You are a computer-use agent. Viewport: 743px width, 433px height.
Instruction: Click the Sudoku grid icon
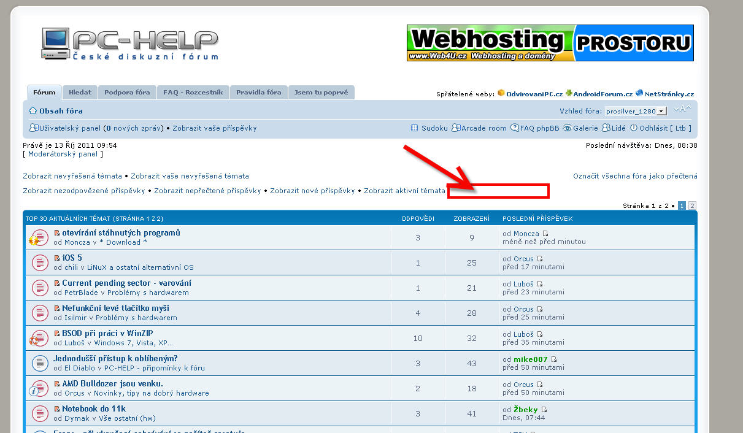point(415,128)
